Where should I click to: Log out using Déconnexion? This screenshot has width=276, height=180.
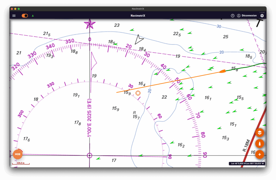[x=249, y=16]
